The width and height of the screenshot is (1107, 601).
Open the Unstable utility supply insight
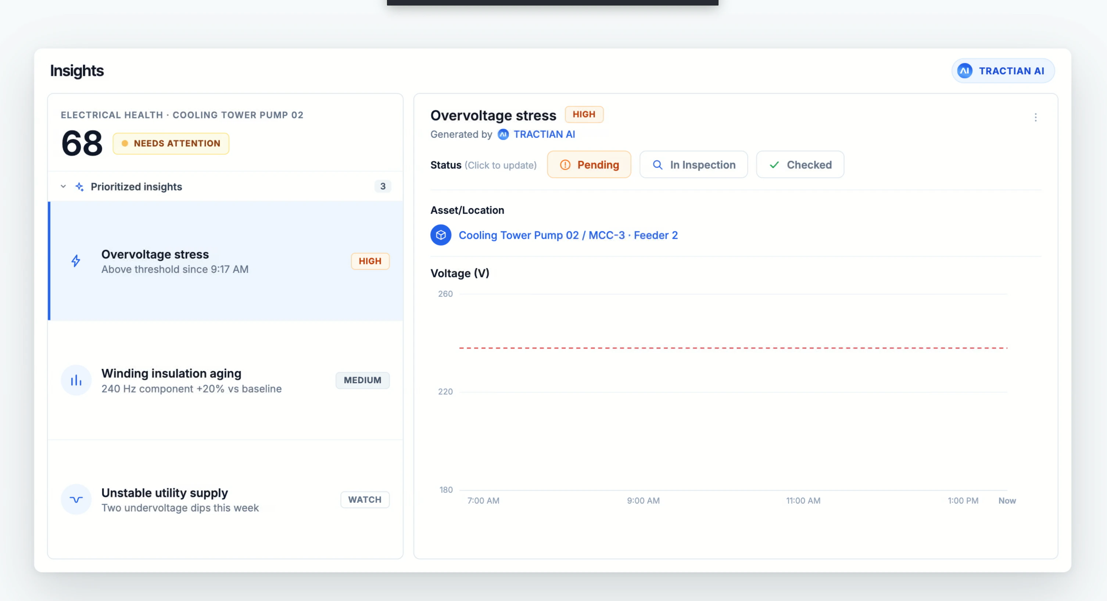pos(226,499)
